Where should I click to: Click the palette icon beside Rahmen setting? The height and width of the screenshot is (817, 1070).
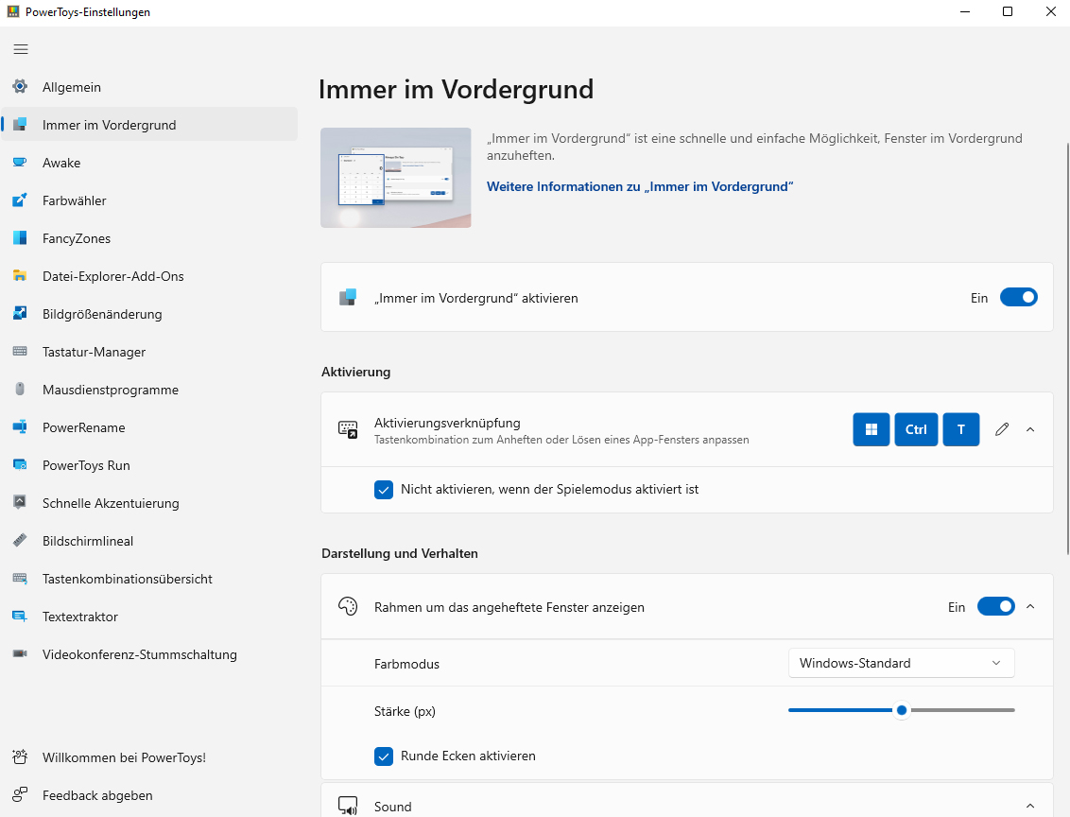(348, 607)
